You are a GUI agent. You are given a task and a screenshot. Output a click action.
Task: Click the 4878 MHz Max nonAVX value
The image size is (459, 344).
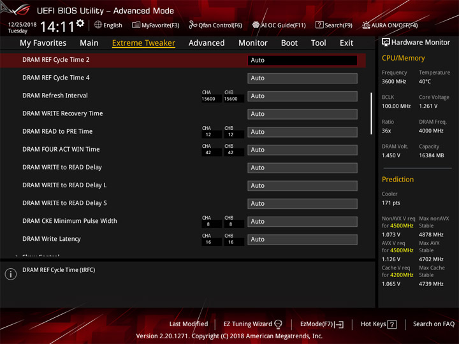[x=431, y=234]
